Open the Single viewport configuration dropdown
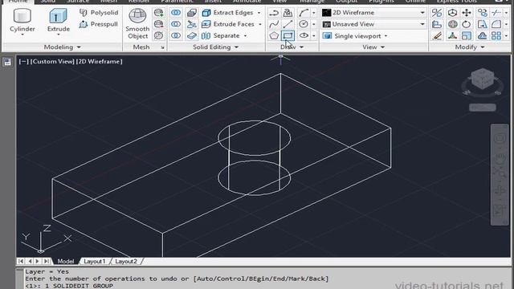The image size is (514, 289). 355,35
